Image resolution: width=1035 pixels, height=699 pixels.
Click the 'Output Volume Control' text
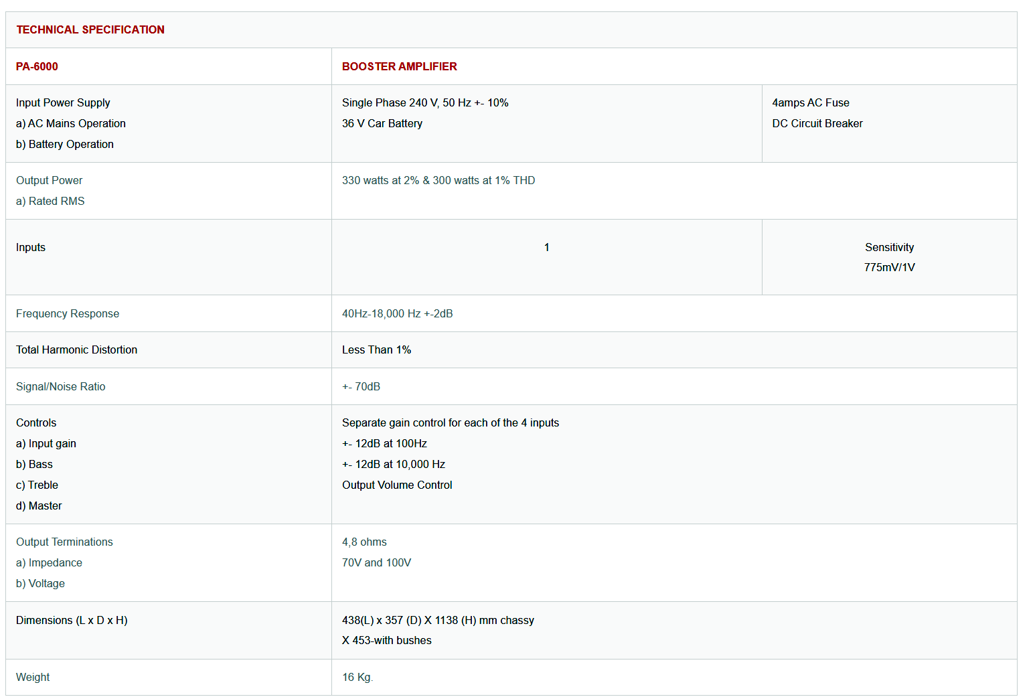pos(397,485)
